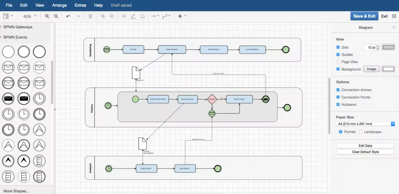The height and width of the screenshot is (194, 399).
Task: Pick the dashed single-circle timer event shape
Action: point(24,114)
